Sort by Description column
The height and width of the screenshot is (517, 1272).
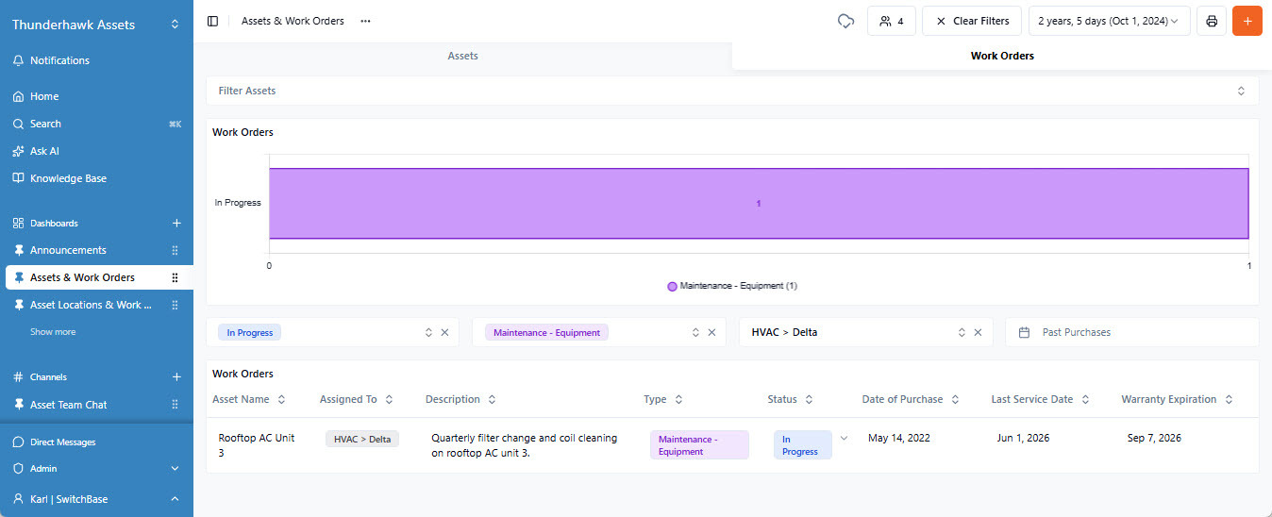coord(460,399)
